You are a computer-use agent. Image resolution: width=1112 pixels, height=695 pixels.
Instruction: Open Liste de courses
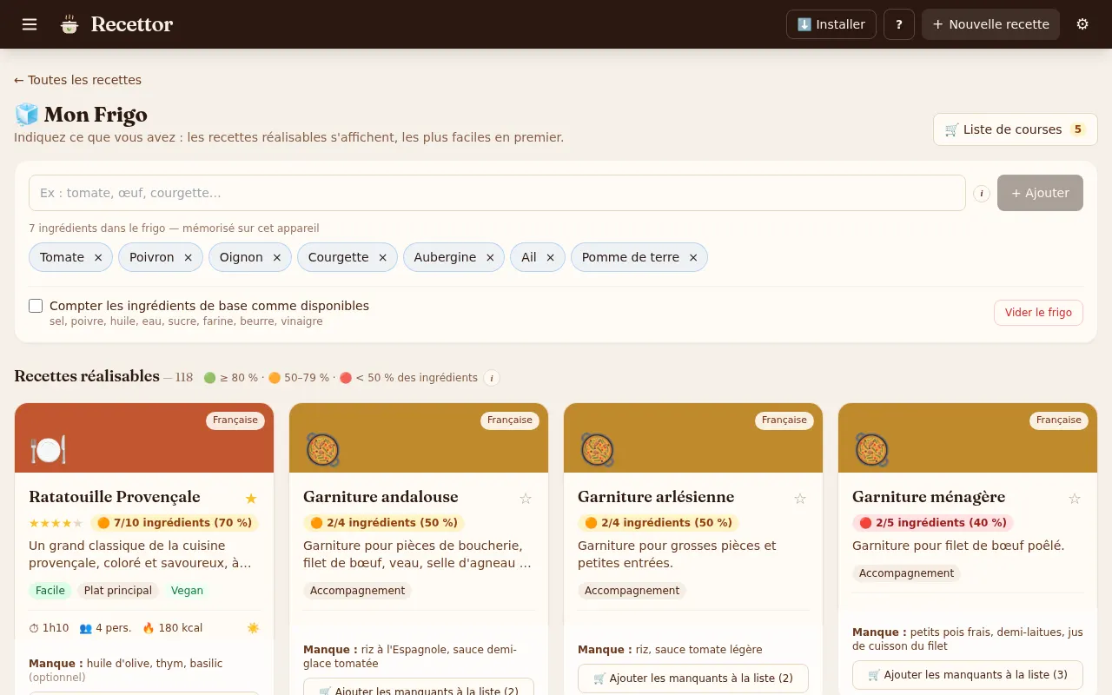coord(1016,129)
